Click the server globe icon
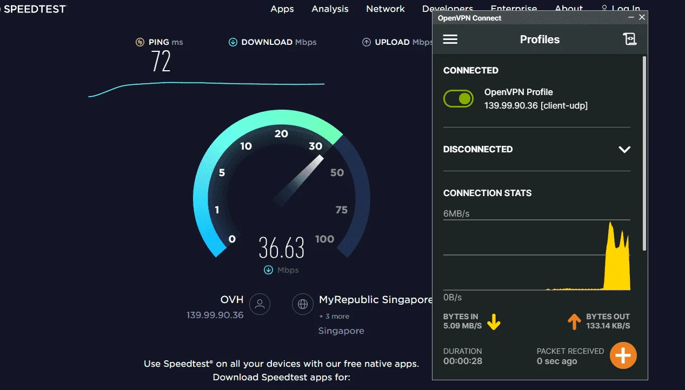This screenshot has height=390, width=685. [303, 304]
